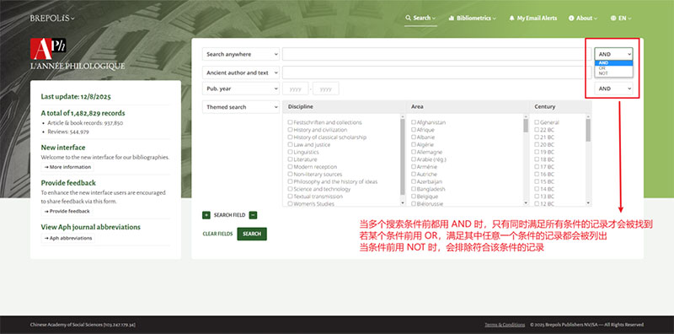Viewport: 674px width, 334px height.
Task: Click the green plus Search Field icon
Action: (x=206, y=215)
